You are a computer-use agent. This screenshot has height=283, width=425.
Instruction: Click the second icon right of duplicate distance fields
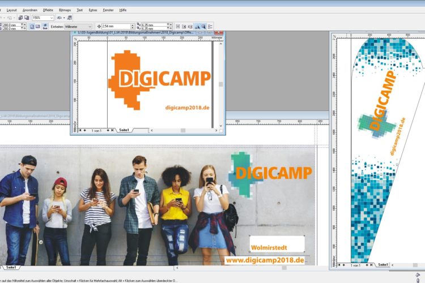tap(184, 27)
